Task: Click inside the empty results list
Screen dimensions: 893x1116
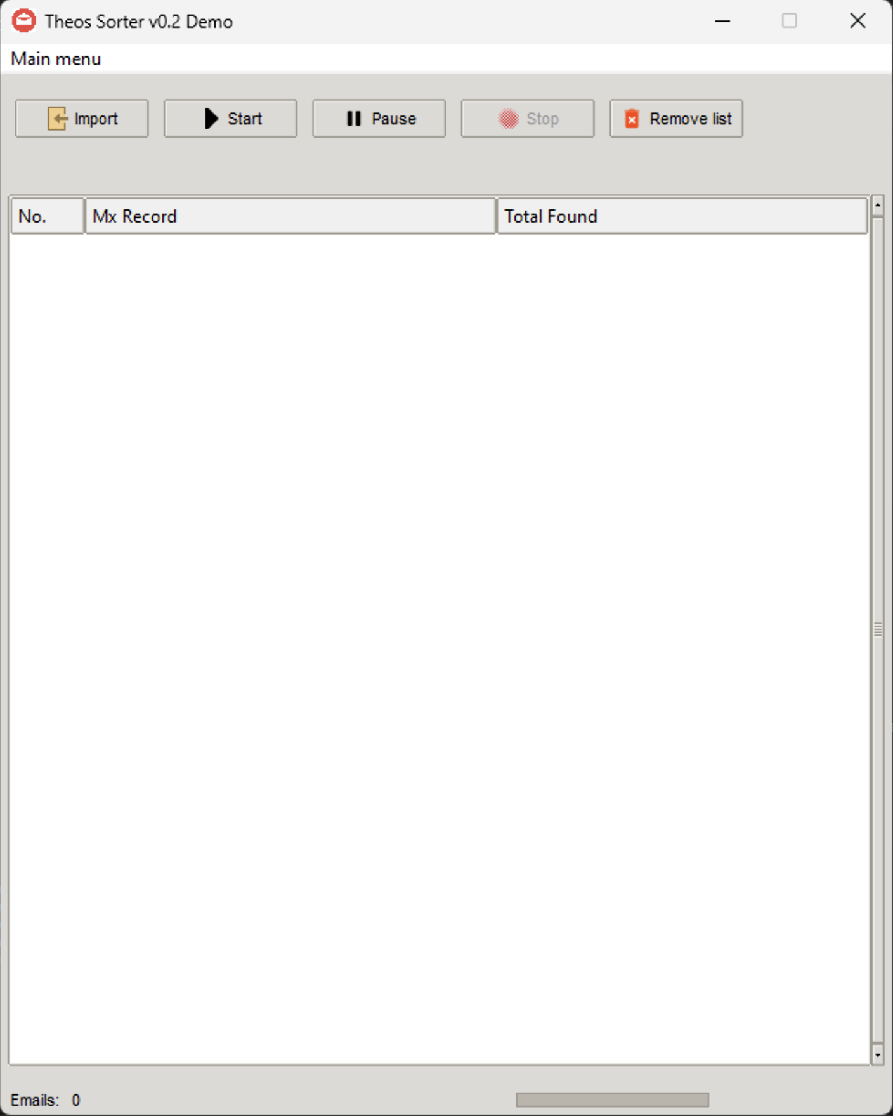Action: 438,634
